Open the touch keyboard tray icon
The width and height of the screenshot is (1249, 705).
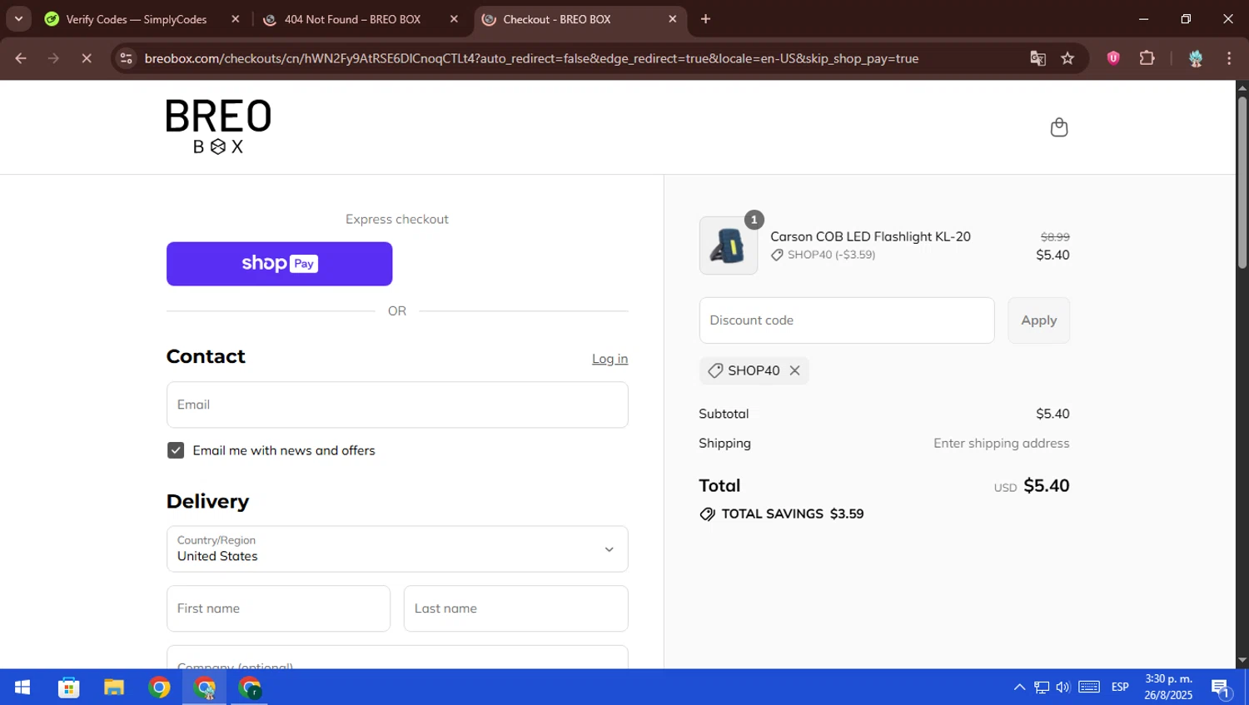[1089, 688]
